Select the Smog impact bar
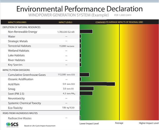Image resolution: width=159 pixels, height=130 pixels. pos(87,89)
